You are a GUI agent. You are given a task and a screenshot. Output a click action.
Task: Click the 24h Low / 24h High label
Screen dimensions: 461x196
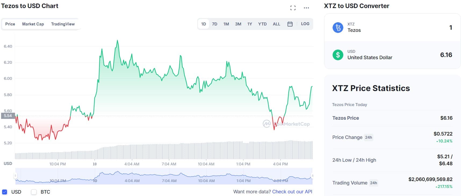coord(354,160)
